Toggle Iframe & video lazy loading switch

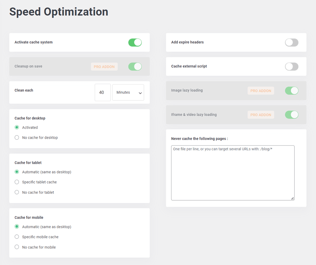tap(292, 115)
